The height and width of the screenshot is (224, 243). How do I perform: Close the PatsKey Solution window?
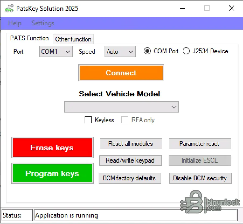pos(231,8)
